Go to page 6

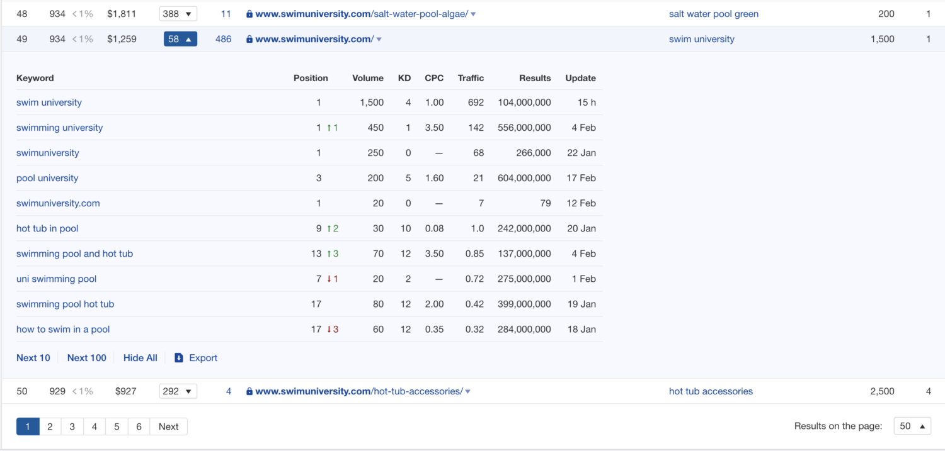pyautogui.click(x=139, y=426)
